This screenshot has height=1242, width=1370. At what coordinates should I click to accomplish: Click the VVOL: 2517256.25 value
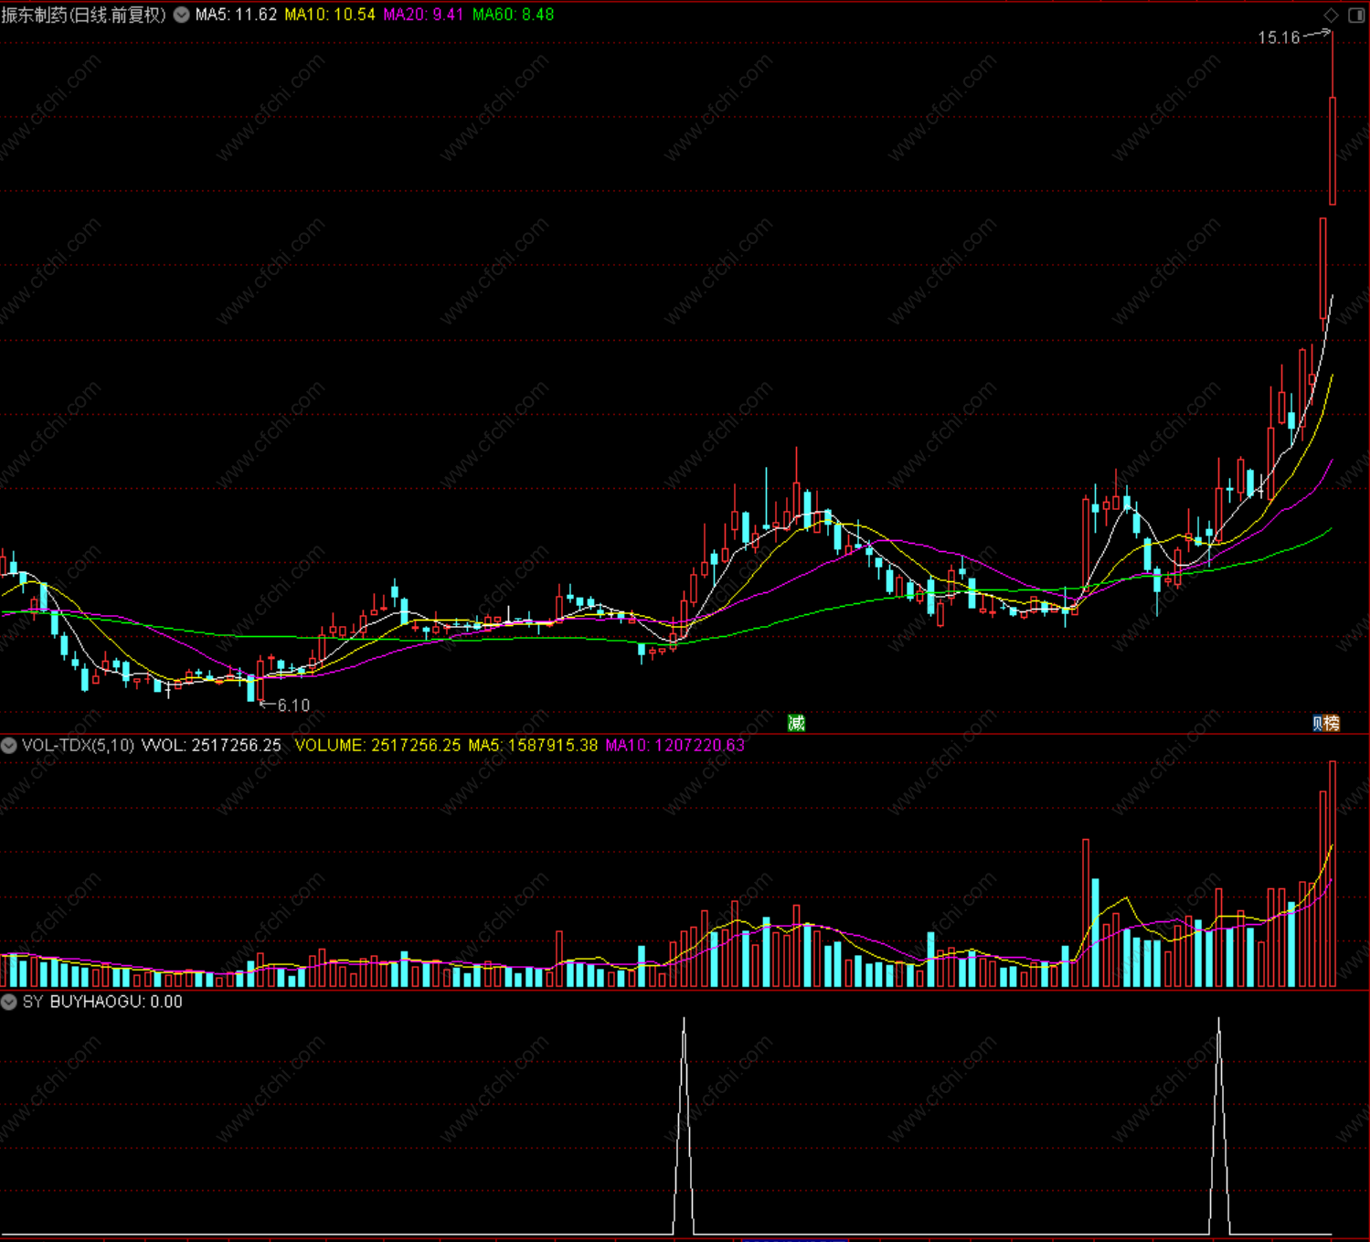pyautogui.click(x=211, y=746)
